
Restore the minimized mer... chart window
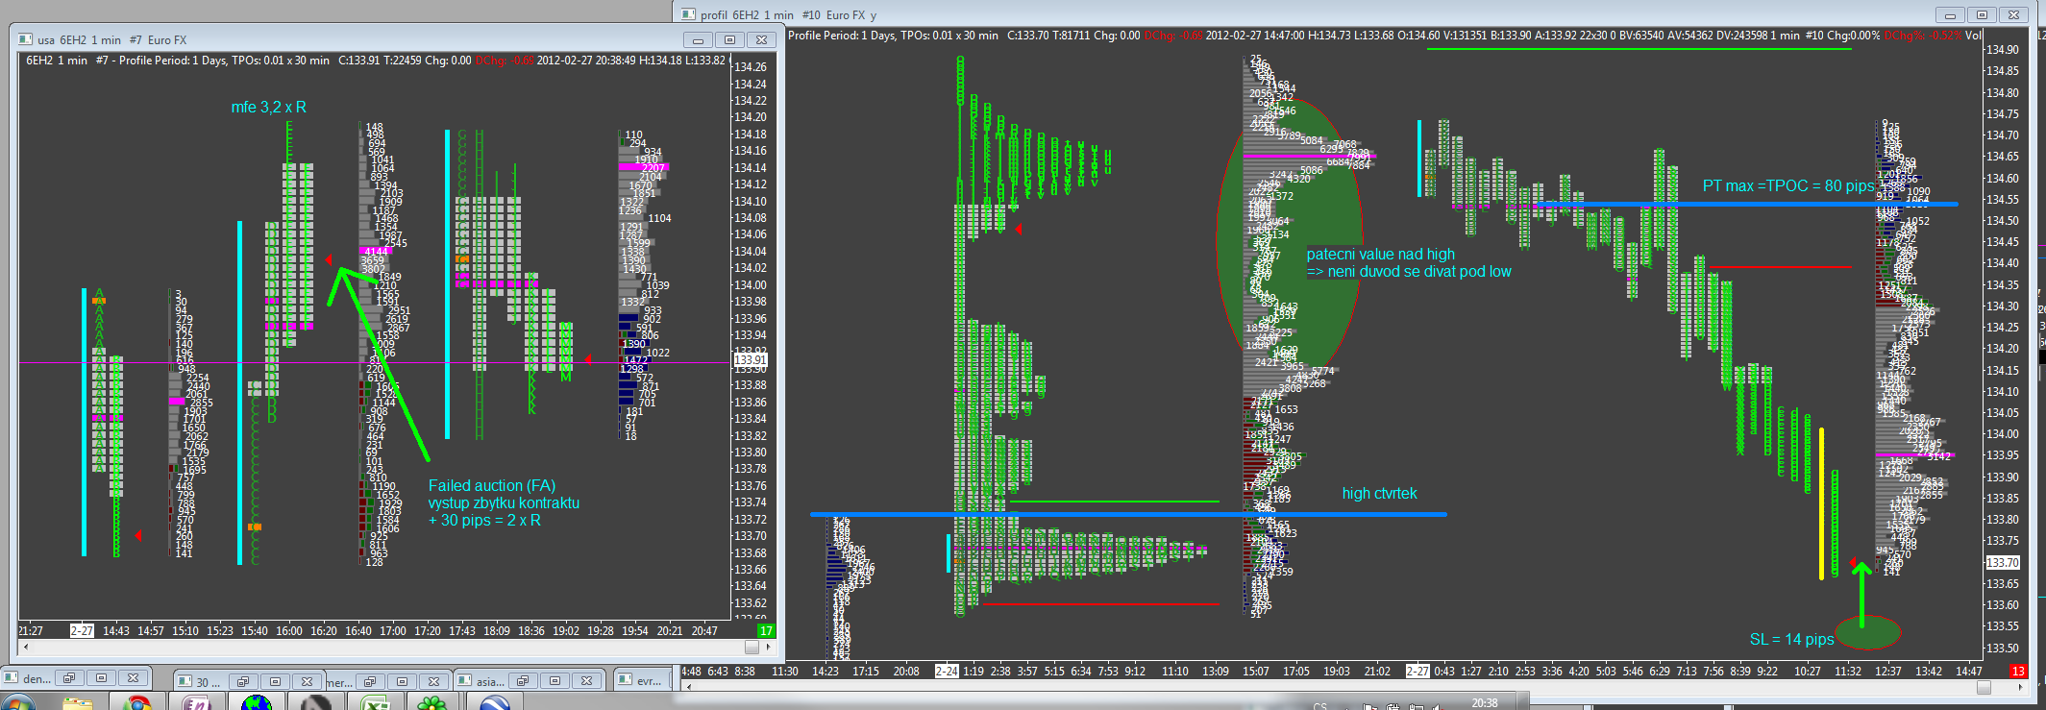(x=370, y=681)
